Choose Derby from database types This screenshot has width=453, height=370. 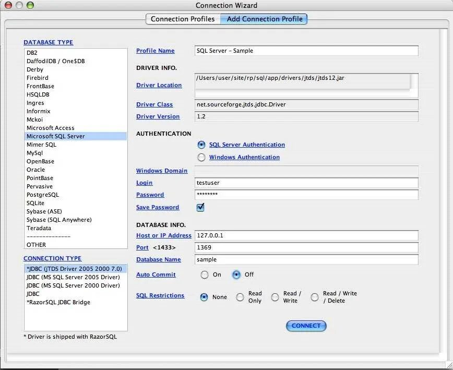coord(76,69)
